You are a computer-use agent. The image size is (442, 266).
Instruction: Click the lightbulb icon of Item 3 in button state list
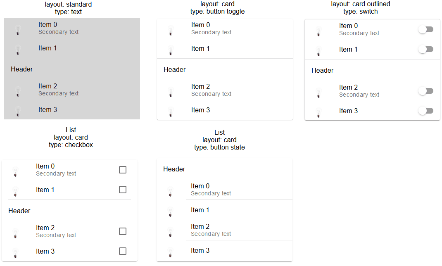[170, 252]
